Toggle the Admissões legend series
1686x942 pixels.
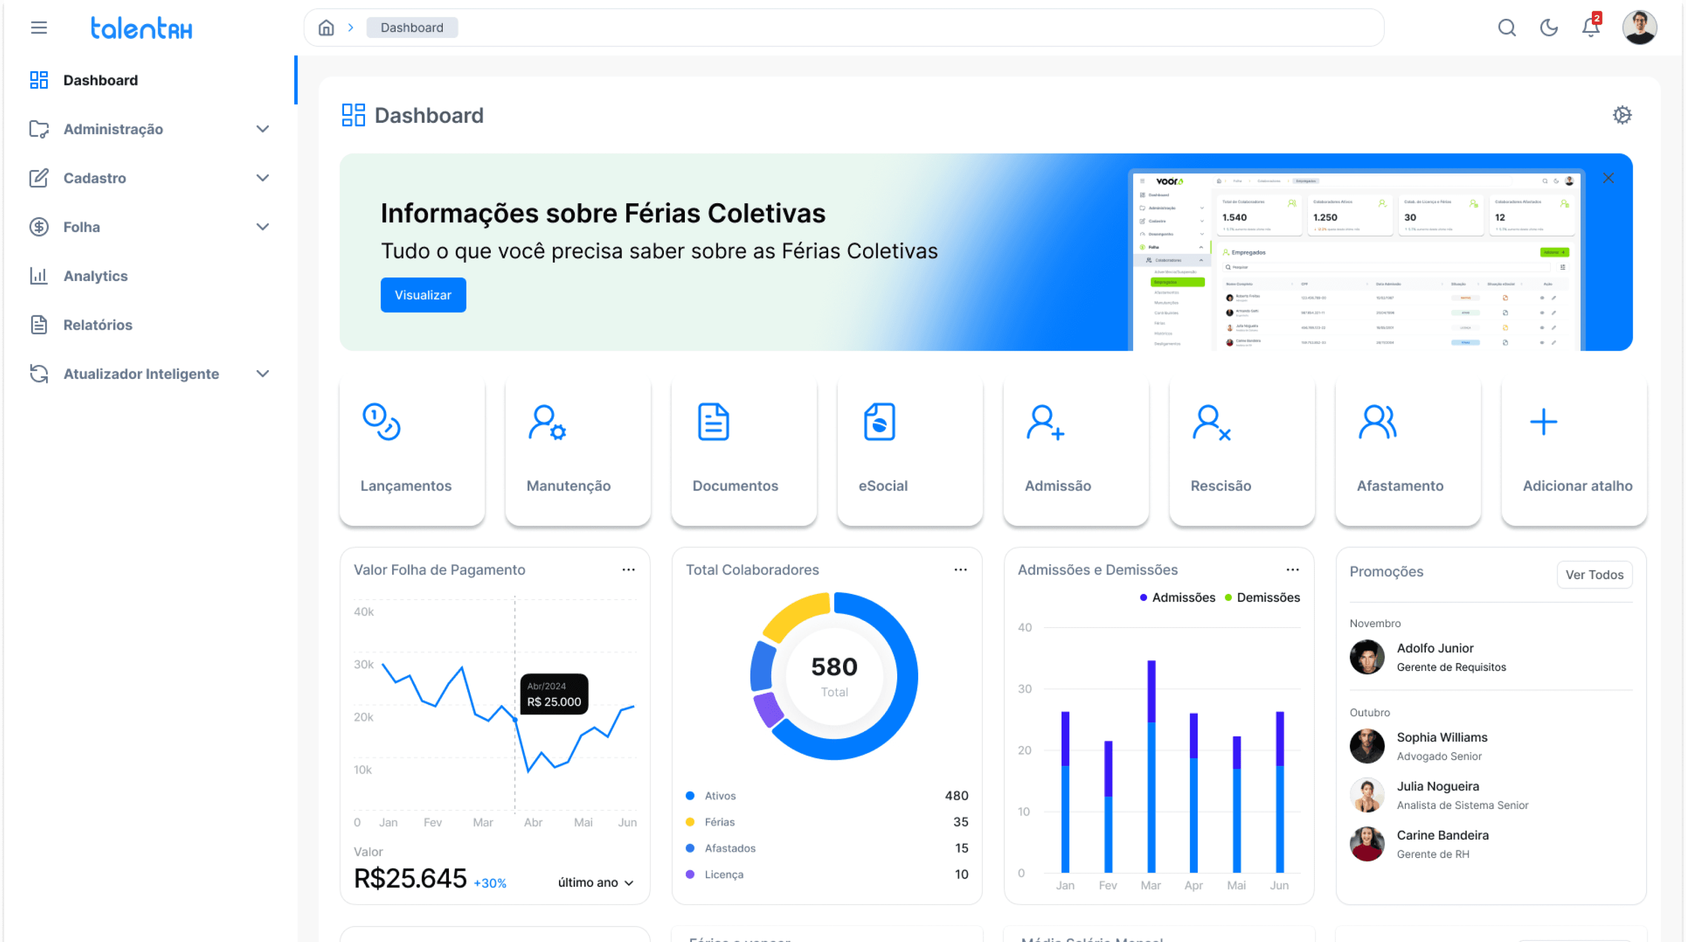pyautogui.click(x=1177, y=597)
